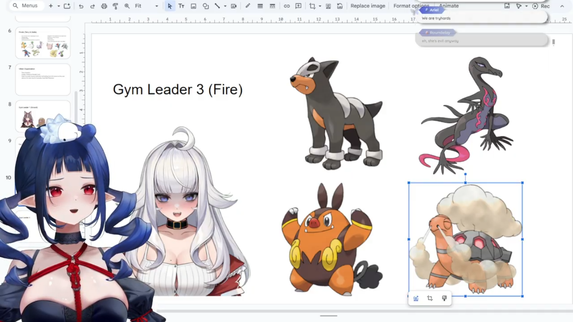Insert a video via camera icon
This screenshot has width=573, height=322.
tap(233, 6)
